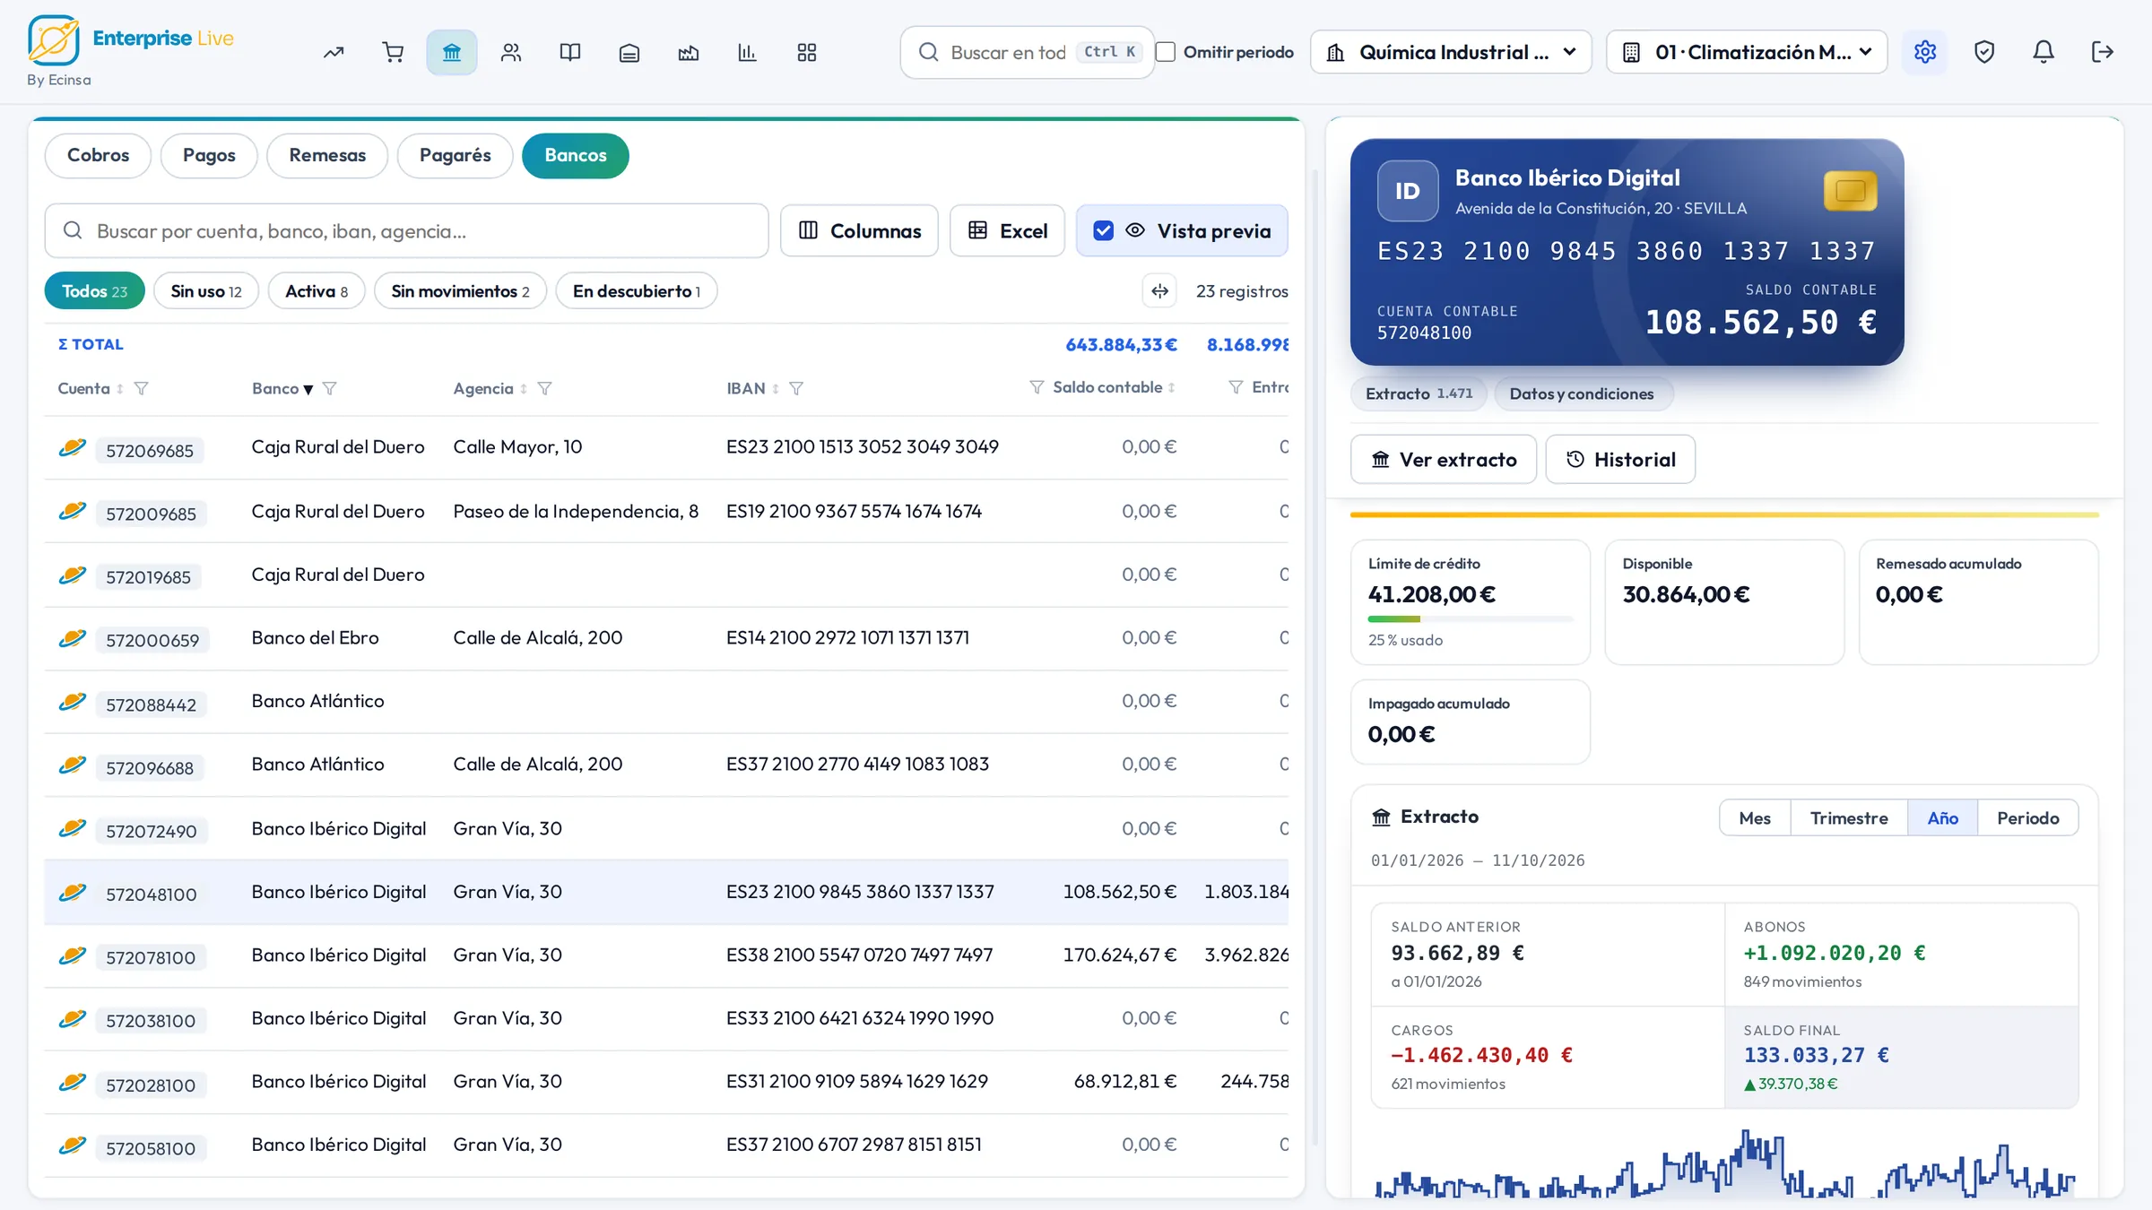Open the Columnas chooser
Viewport: 2152px width, 1210px height.
(859, 231)
